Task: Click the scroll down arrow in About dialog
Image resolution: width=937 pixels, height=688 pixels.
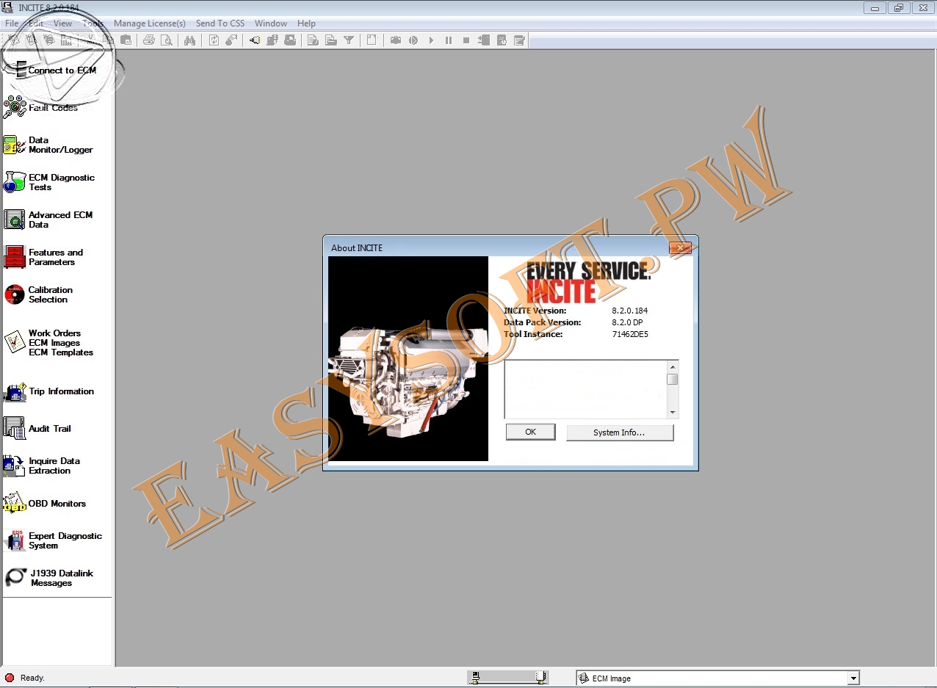Action: (672, 413)
